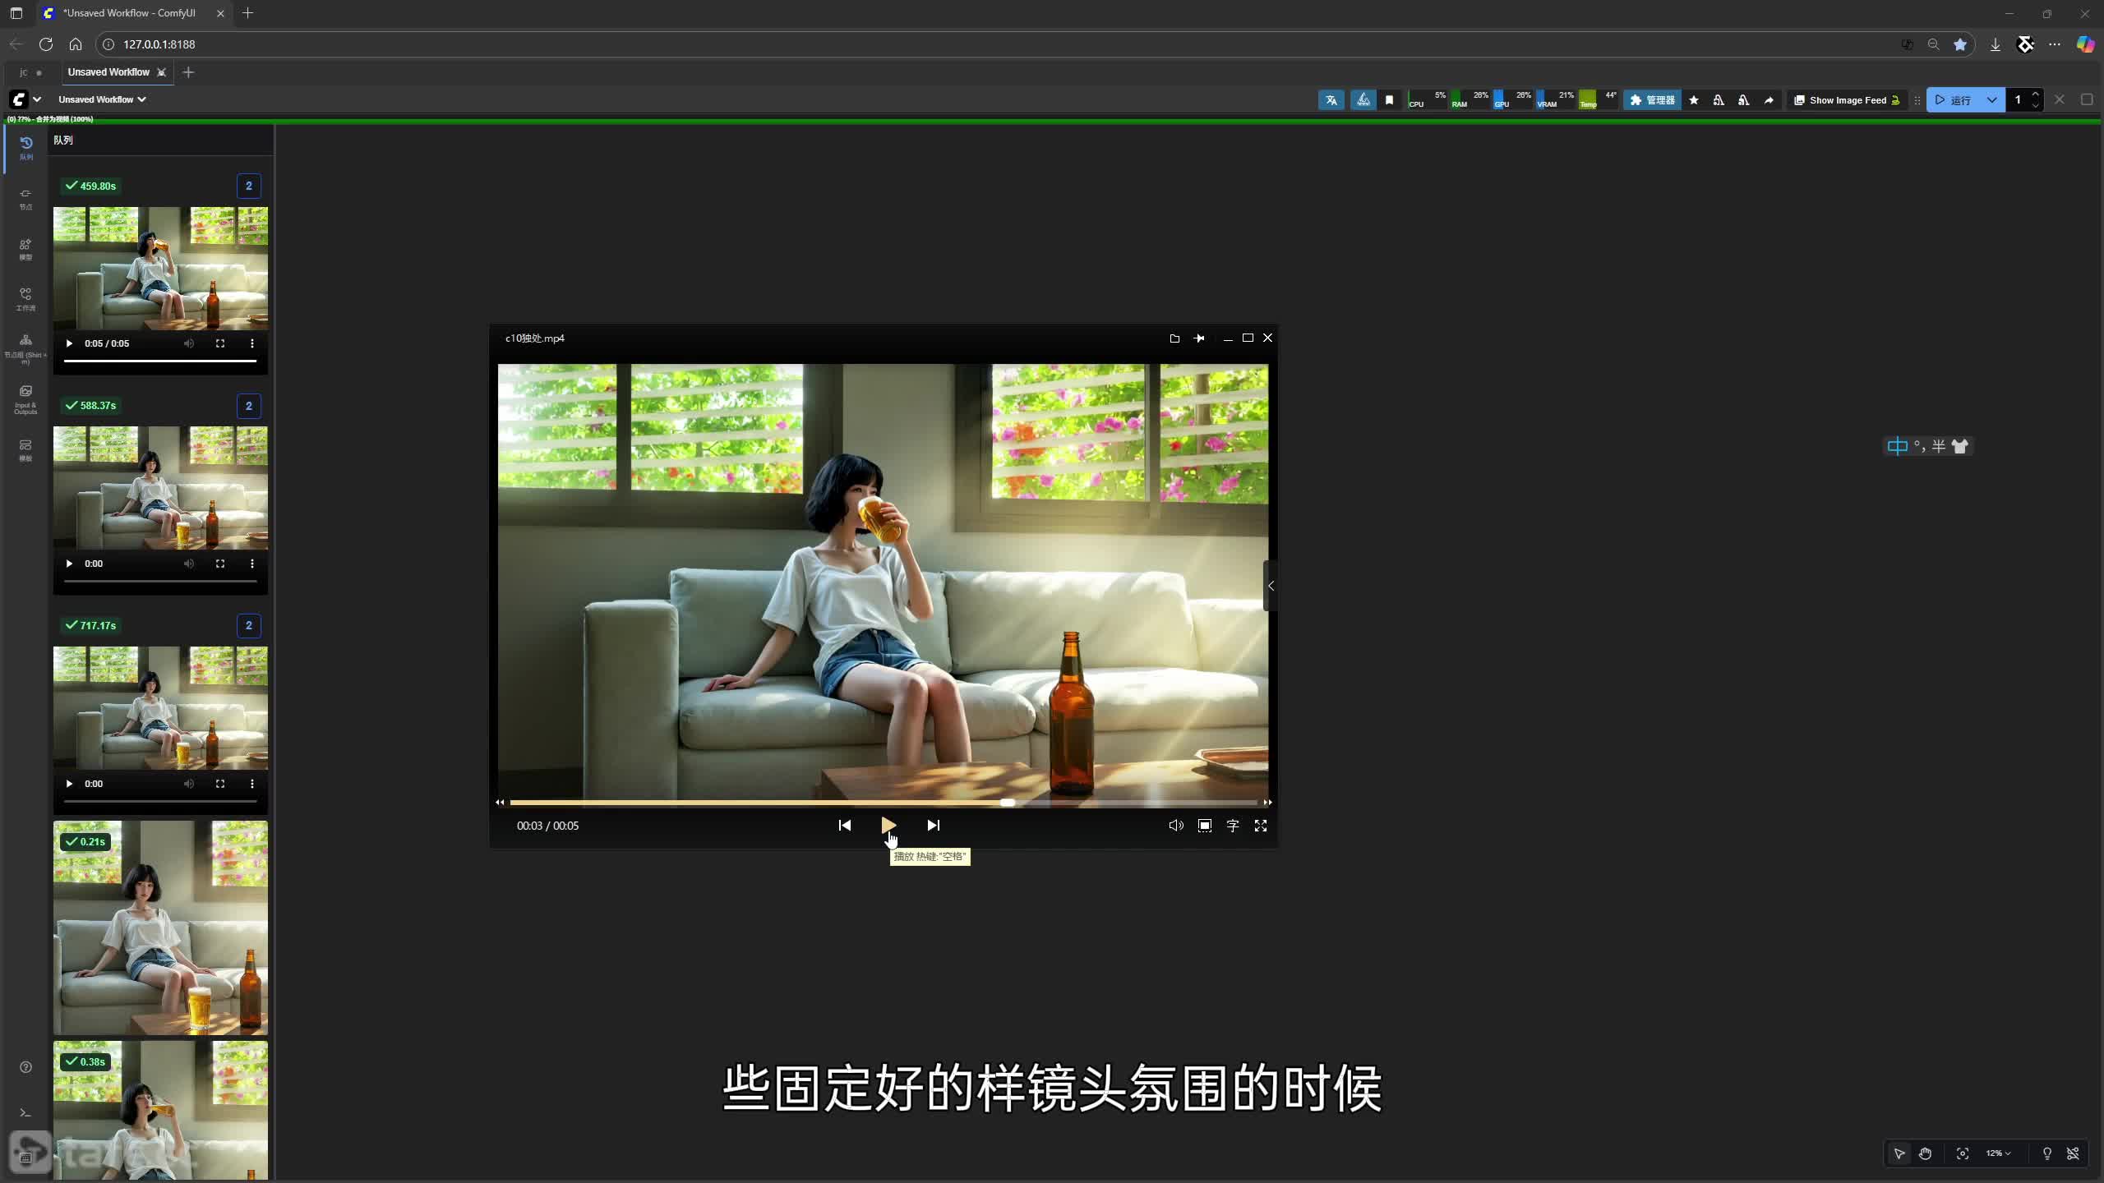
Task: Toggle the Show Image Feed button
Action: tap(1847, 100)
